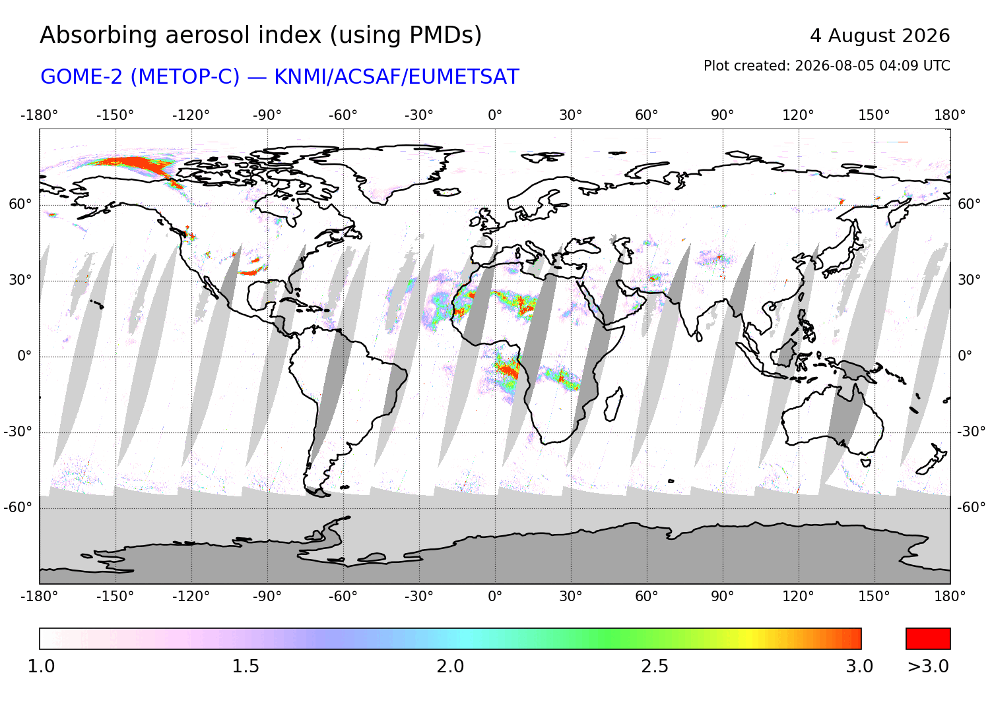Click the red aerosol patch near Angola's coast

click(x=507, y=369)
